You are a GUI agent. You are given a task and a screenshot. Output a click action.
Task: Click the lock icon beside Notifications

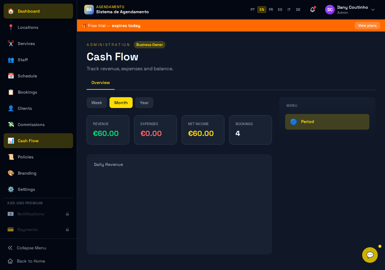tap(67, 214)
